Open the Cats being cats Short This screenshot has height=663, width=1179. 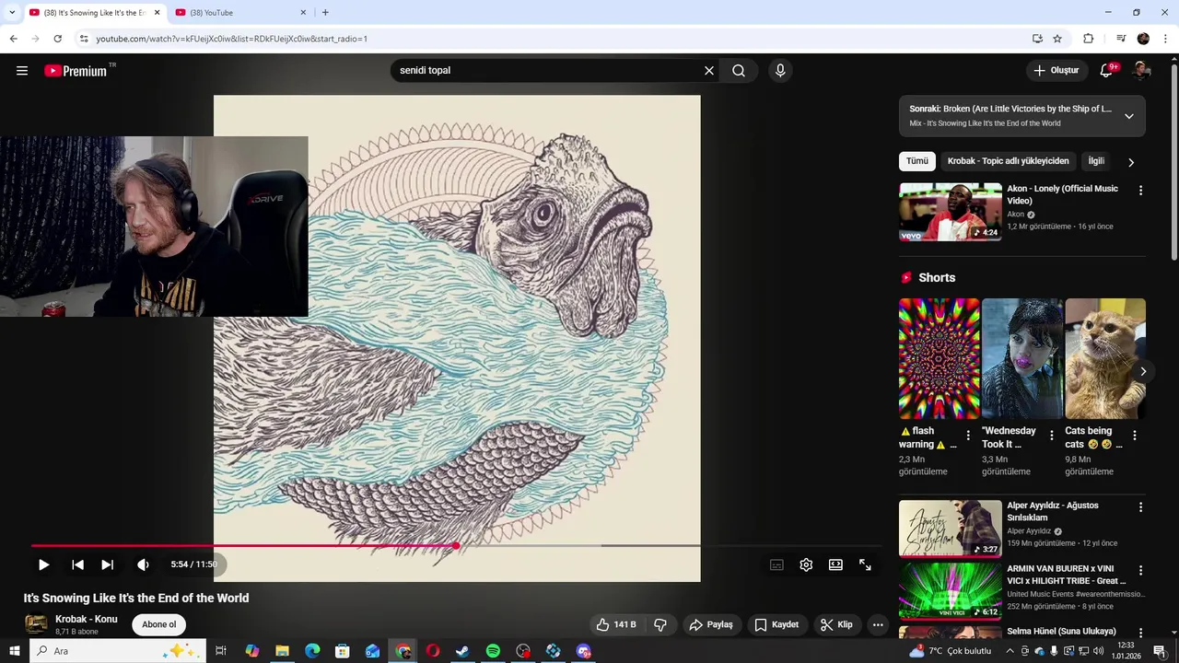coord(1105,358)
